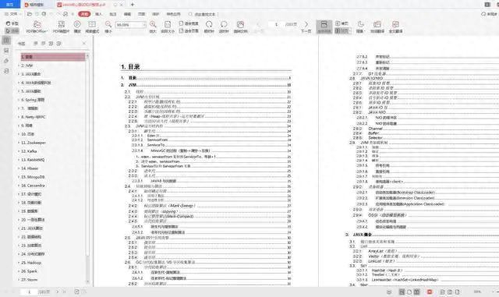Click the PDF to Office converter icon
The image size is (499, 297).
tap(37, 24)
